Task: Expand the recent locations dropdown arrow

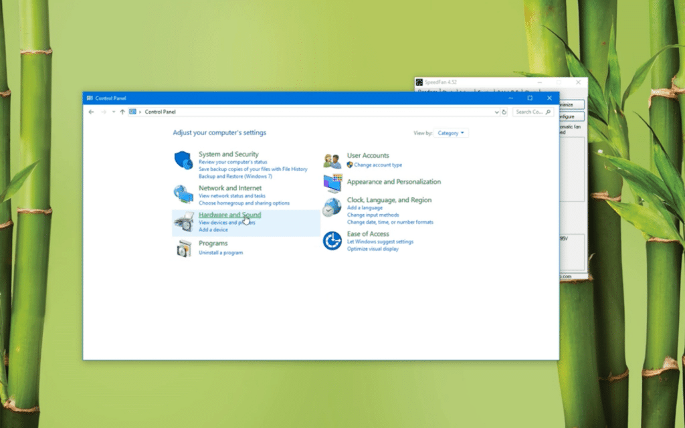Action: (114, 112)
